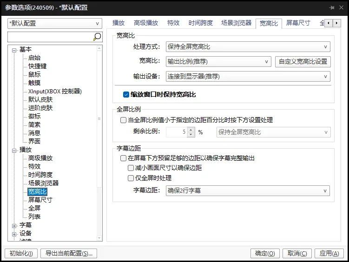Open the greyed 保持全屏宽高比 dropdown in 全屏比例
Image resolution: width=349 pixels, height=262 pixels.
coord(274,132)
